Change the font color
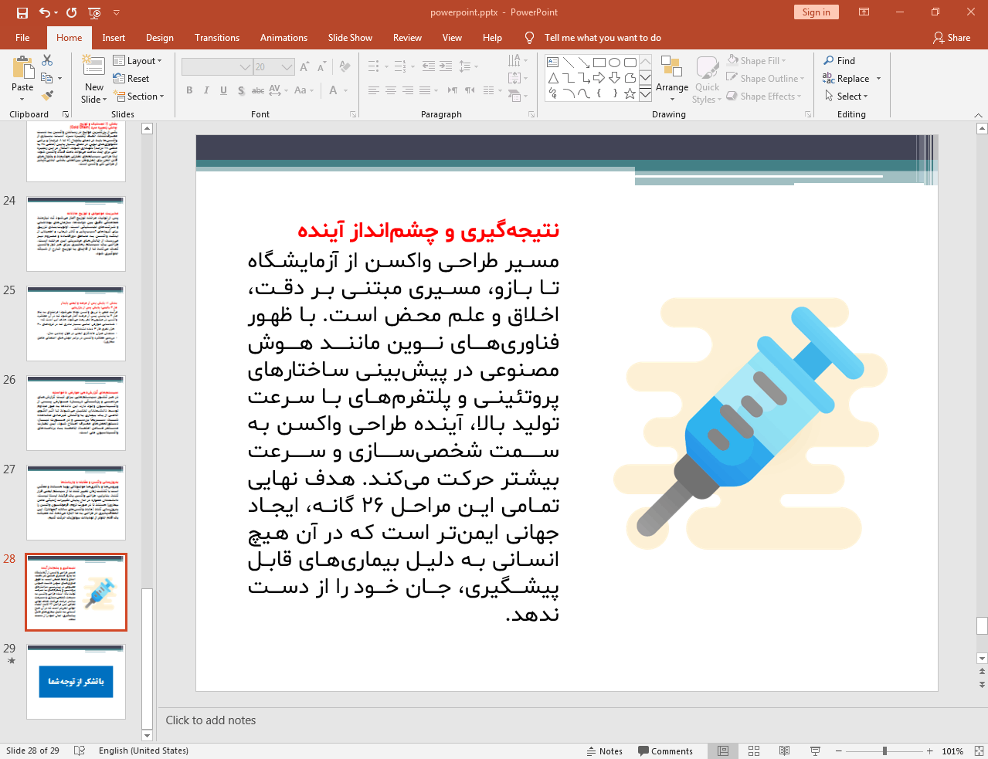This screenshot has width=988, height=759. point(334,90)
